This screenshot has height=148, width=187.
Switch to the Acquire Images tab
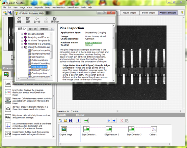[x=129, y=13]
